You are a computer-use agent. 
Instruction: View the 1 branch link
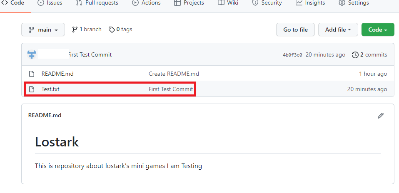tap(87, 30)
